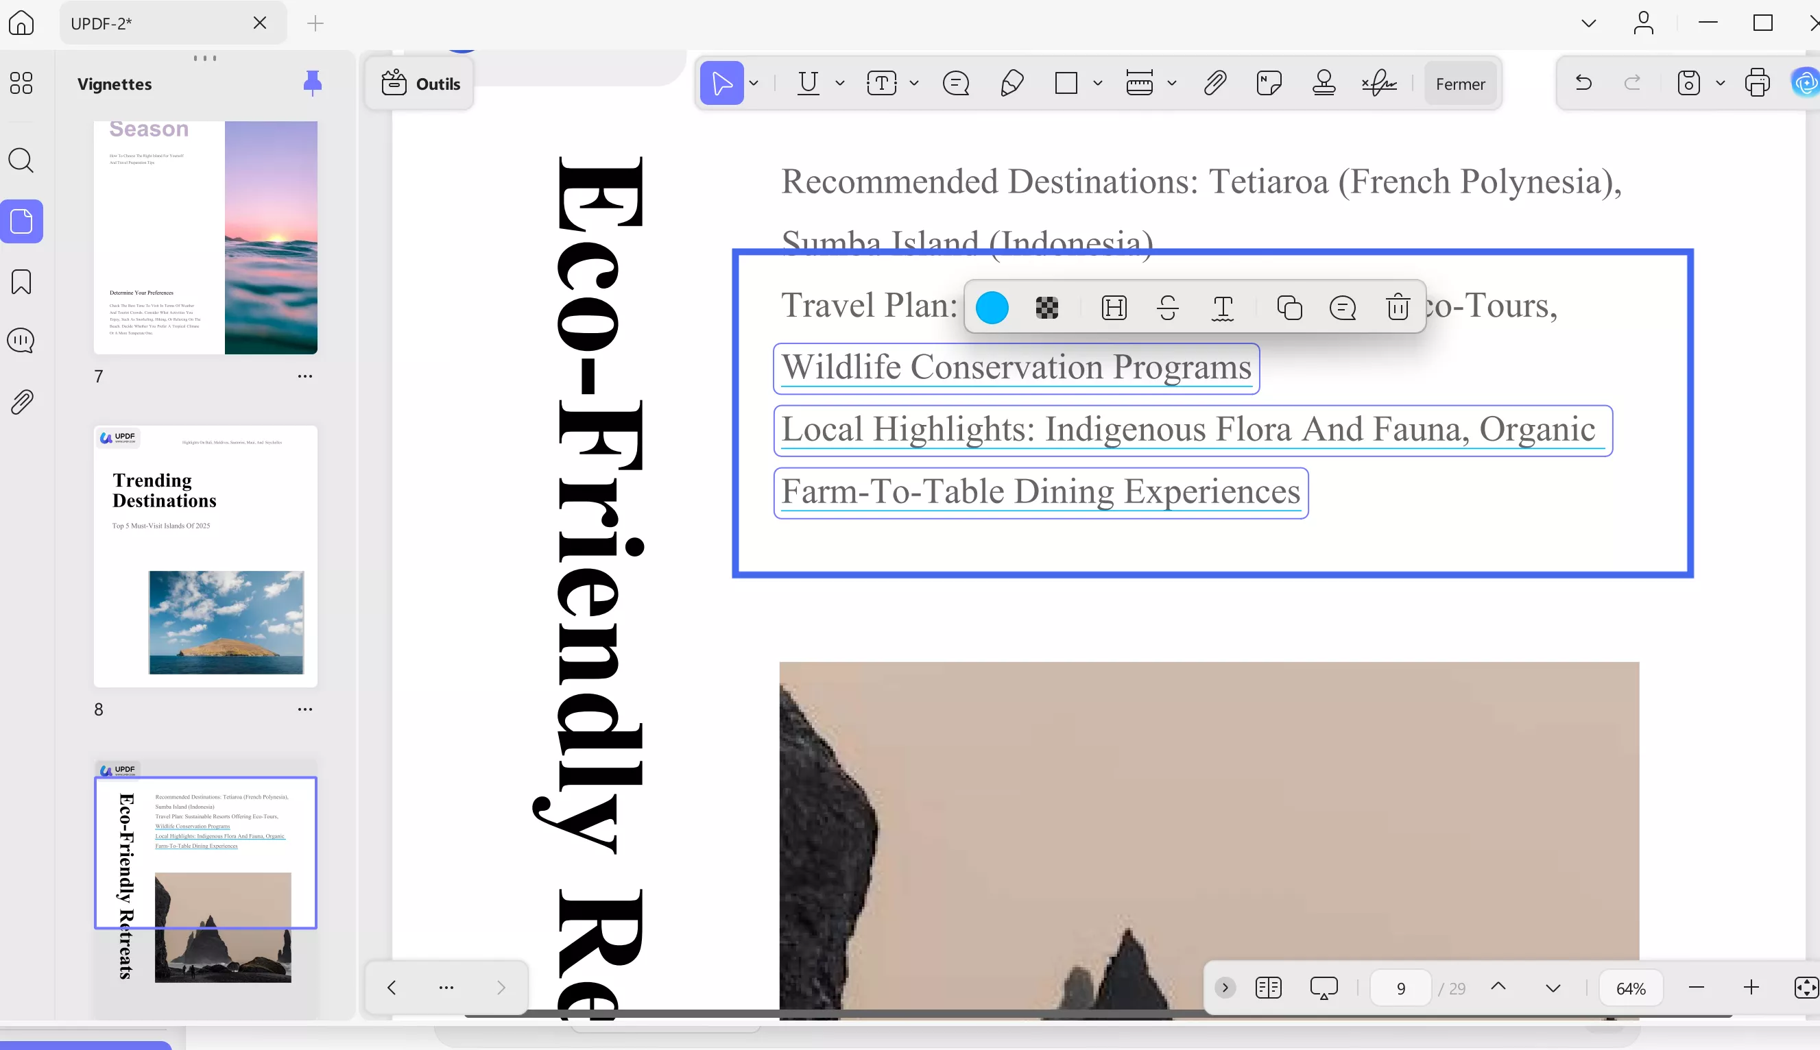Change annotation to highlight style
Image resolution: width=1820 pixels, height=1050 pixels.
(1114, 308)
